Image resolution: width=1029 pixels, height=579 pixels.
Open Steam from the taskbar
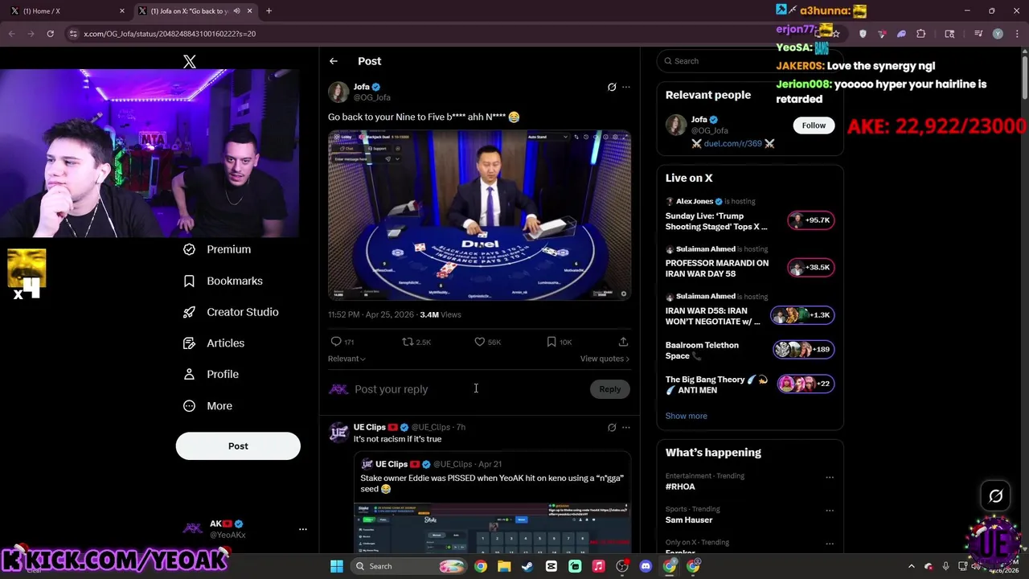pyautogui.click(x=527, y=566)
